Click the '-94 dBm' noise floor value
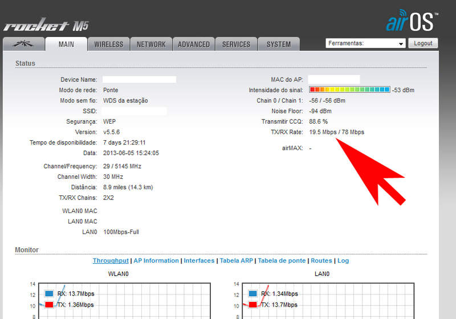The image size is (456, 319). (320, 111)
